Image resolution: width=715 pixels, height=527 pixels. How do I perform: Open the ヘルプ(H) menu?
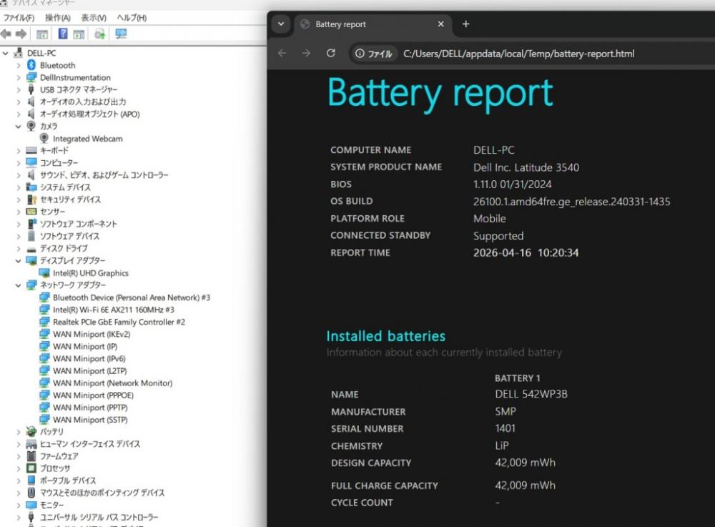(x=132, y=17)
